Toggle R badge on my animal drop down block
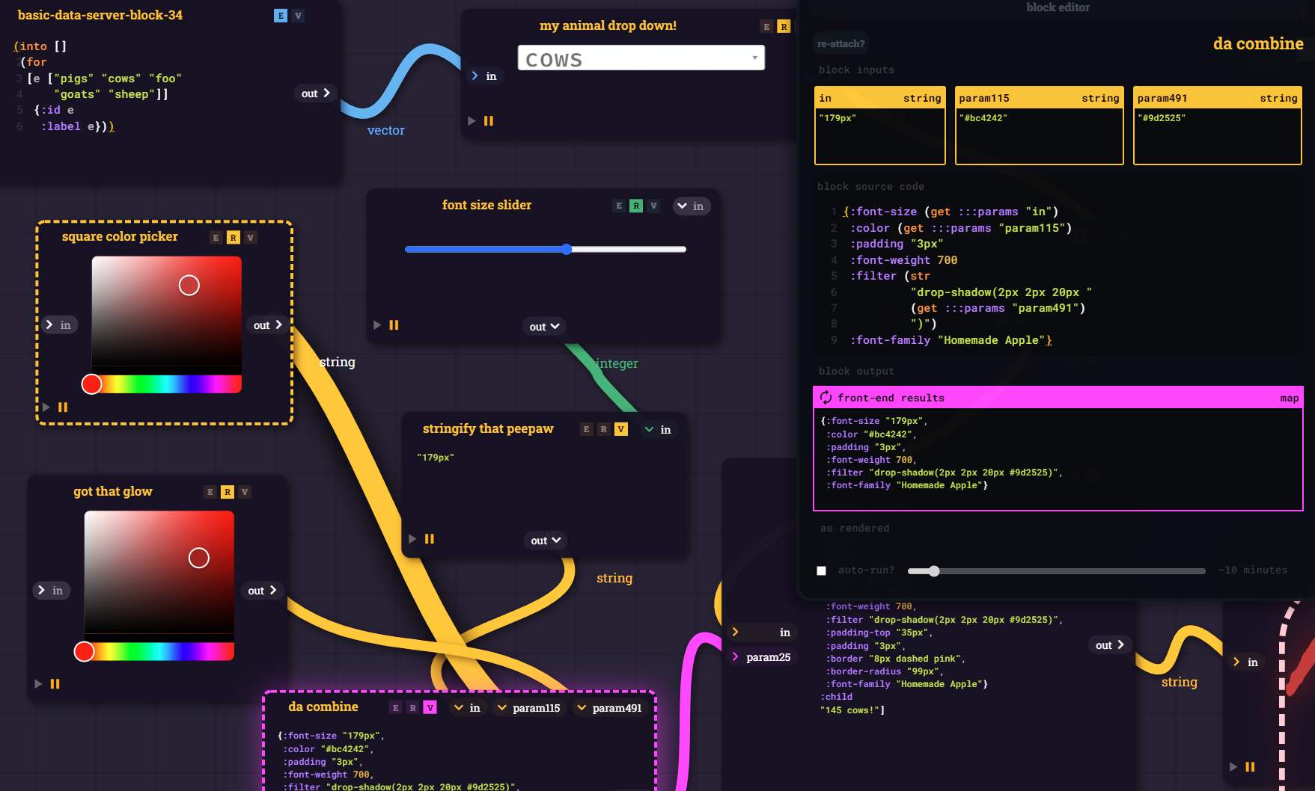Image resolution: width=1315 pixels, height=791 pixels. (x=784, y=27)
